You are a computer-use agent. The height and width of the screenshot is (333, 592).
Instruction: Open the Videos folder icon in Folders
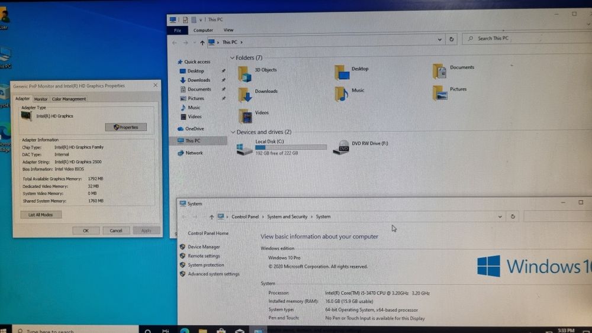pyautogui.click(x=245, y=116)
